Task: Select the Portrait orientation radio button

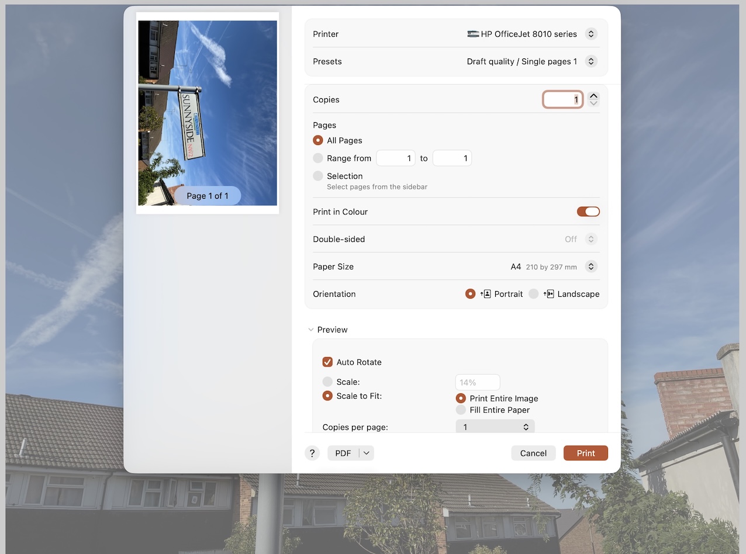Action: [470, 294]
